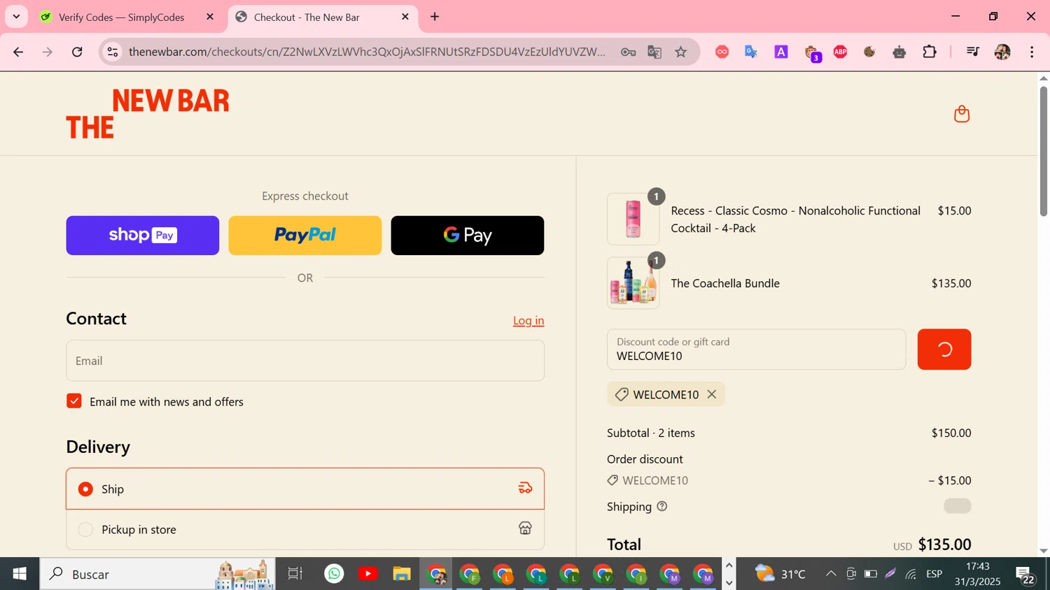
Task: Open the notifications center icon
Action: [1025, 575]
